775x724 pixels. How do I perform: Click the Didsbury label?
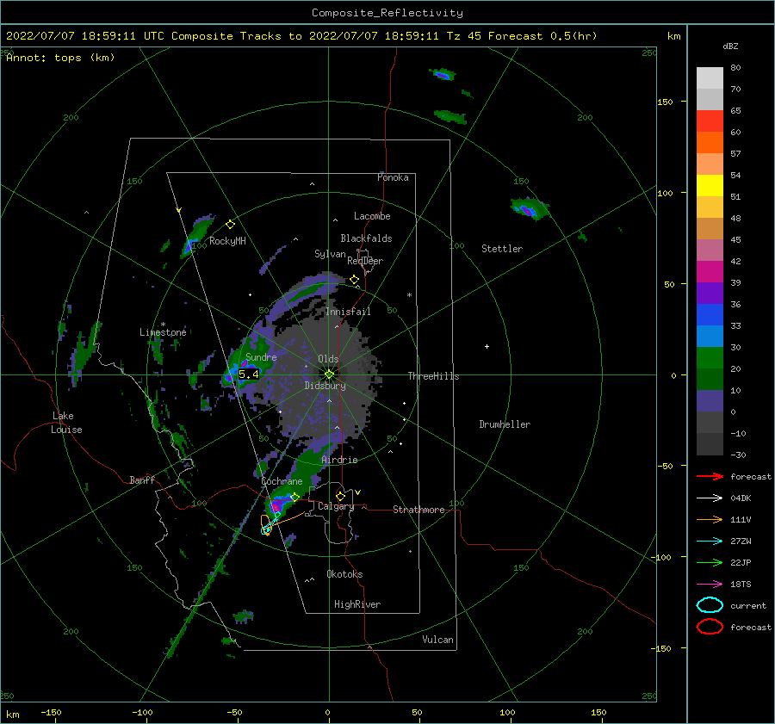(x=325, y=386)
